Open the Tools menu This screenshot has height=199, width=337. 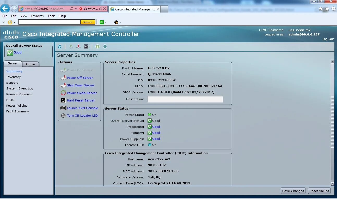coord(51,16)
